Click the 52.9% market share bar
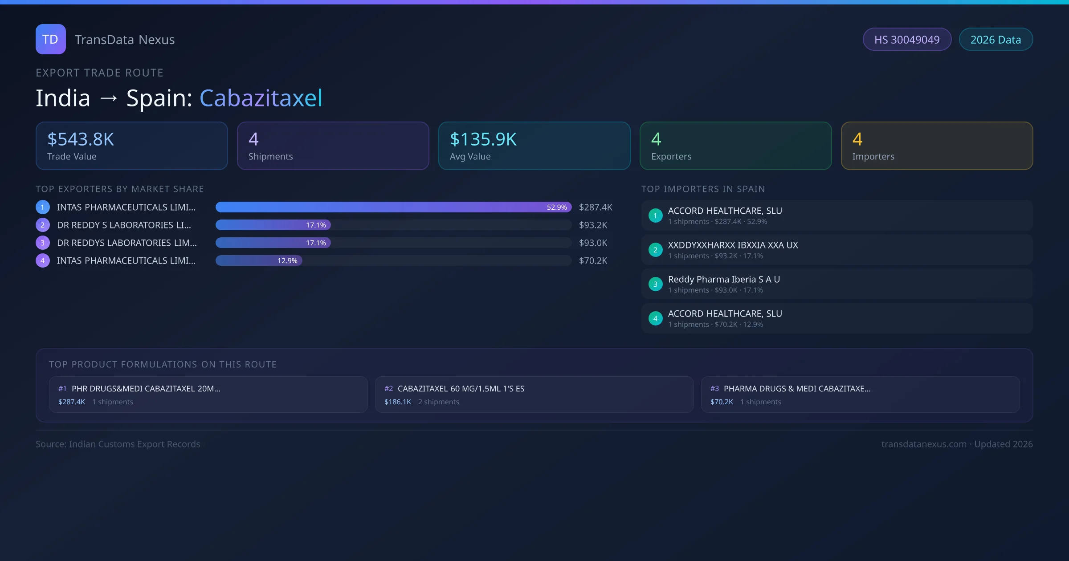Screen dimensions: 1069x561 pyautogui.click(x=393, y=207)
